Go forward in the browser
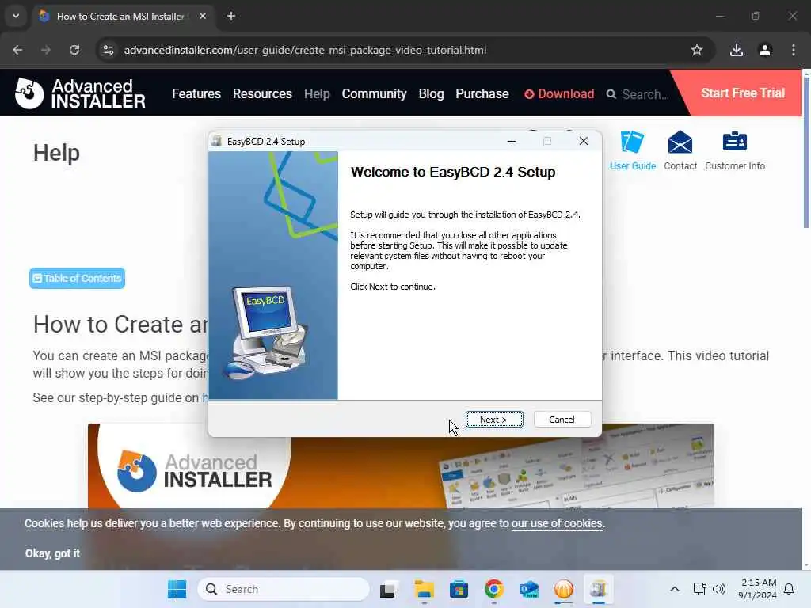This screenshot has width=811, height=608. 46,50
